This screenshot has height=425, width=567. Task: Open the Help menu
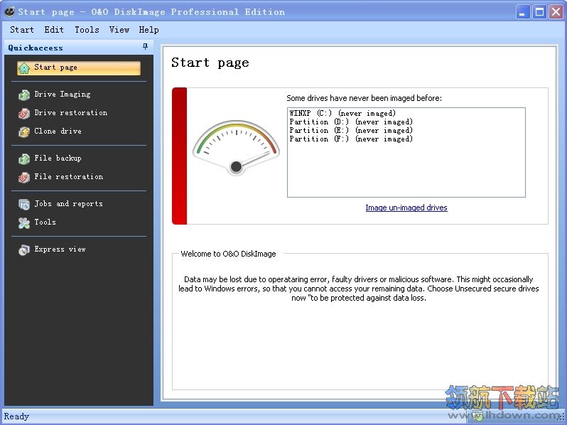(148, 30)
